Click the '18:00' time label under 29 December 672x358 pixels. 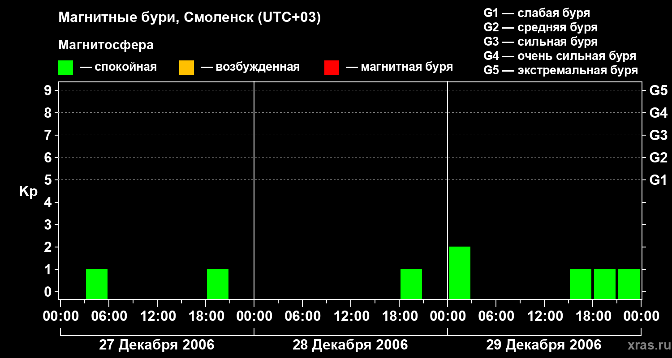[x=593, y=316]
